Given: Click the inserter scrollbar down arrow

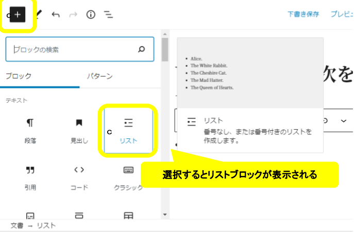Looking at the screenshot, I should 165,214.
